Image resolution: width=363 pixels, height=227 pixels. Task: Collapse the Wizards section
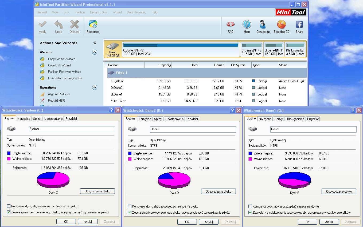pos(95,52)
